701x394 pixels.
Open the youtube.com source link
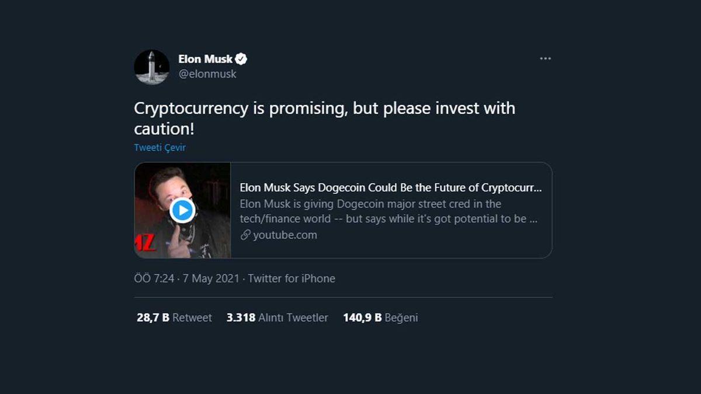tap(286, 235)
